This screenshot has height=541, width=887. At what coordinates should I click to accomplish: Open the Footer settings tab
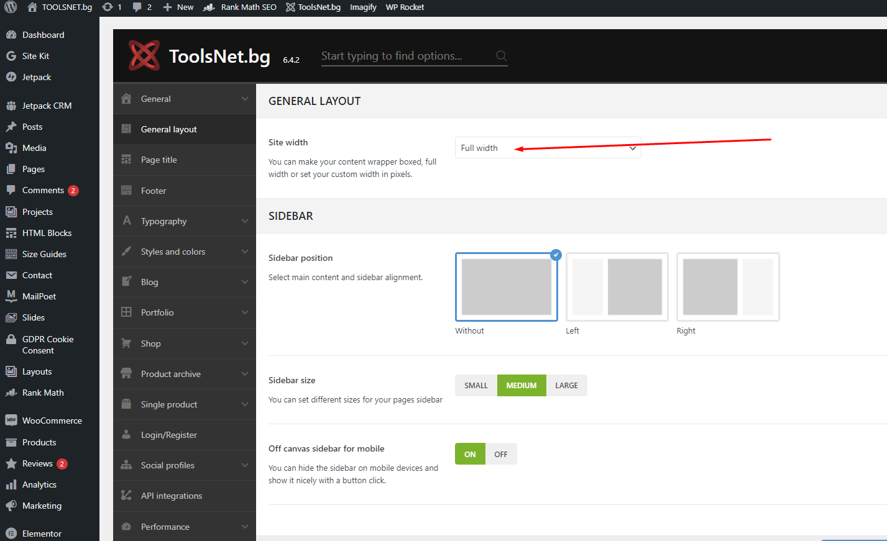[x=185, y=191]
